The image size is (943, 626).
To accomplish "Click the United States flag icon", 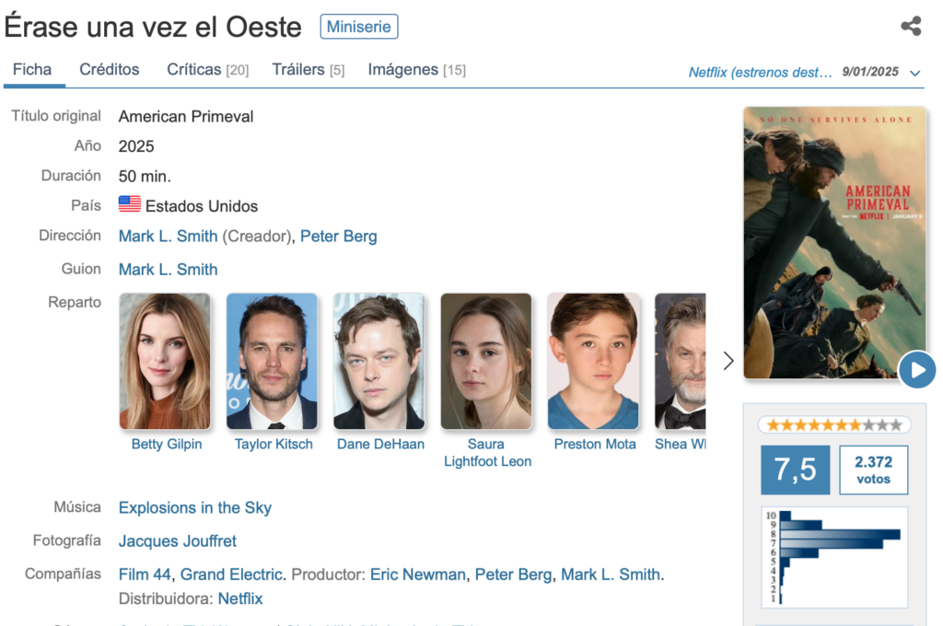I will click(130, 204).
